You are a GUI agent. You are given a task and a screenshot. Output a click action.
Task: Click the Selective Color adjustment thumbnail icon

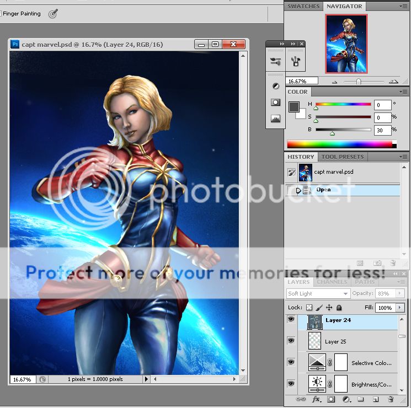317,362
